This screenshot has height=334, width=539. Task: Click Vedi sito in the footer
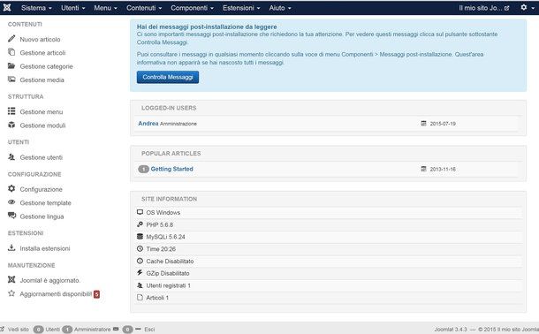point(19,330)
